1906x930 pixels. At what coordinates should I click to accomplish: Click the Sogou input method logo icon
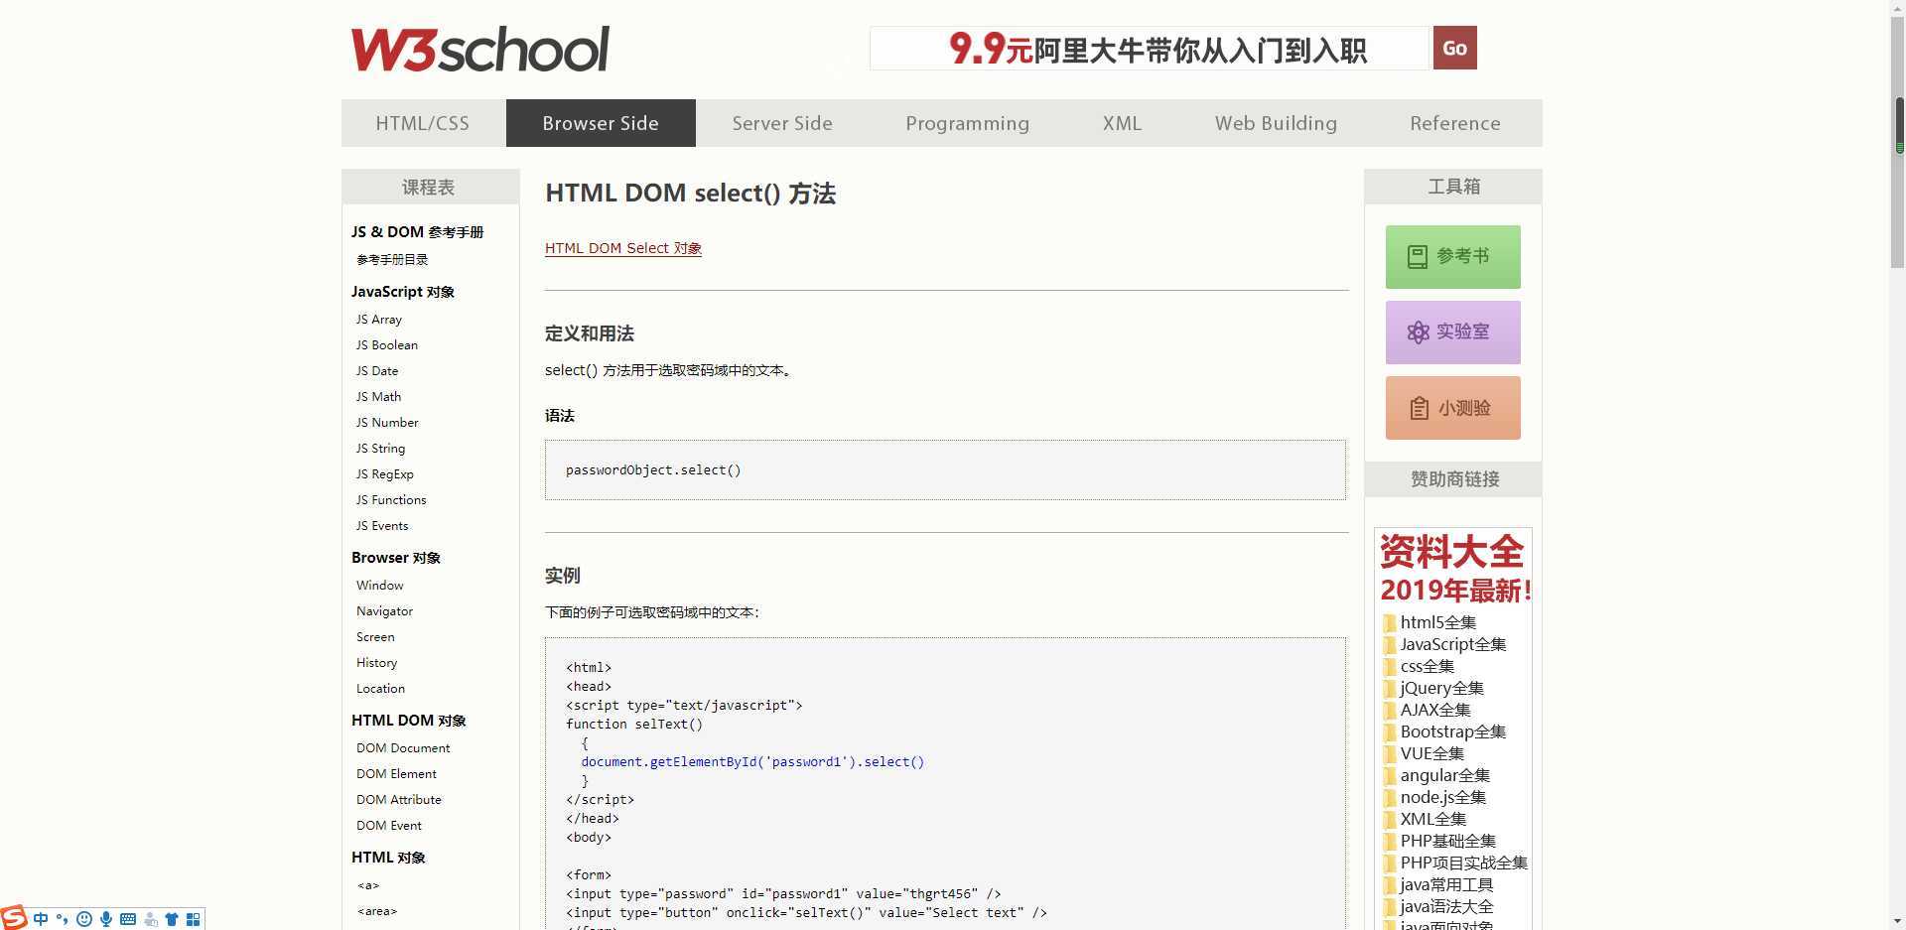[14, 917]
